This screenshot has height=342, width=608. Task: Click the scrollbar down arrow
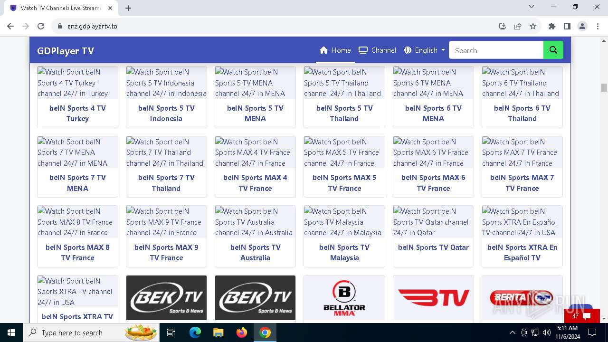(604, 319)
